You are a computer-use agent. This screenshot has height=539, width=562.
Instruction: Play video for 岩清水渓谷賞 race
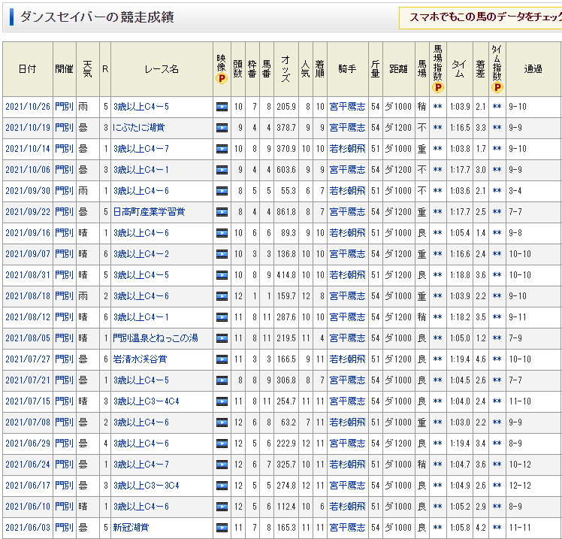[222, 359]
